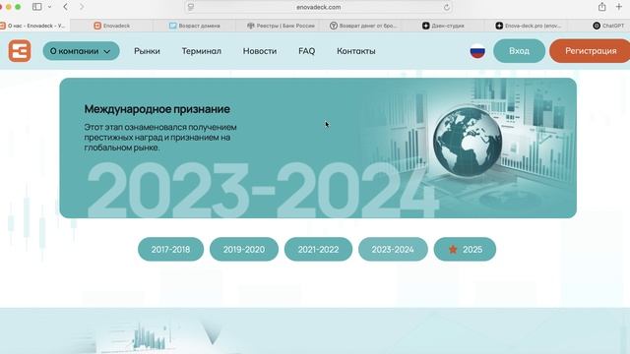Viewport: 630px width, 354px height.
Task: Click the Вход login button
Action: click(519, 51)
